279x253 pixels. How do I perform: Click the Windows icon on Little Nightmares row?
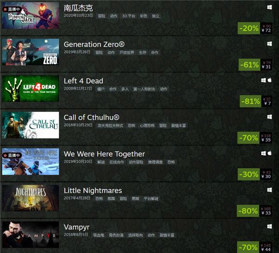(x=269, y=190)
